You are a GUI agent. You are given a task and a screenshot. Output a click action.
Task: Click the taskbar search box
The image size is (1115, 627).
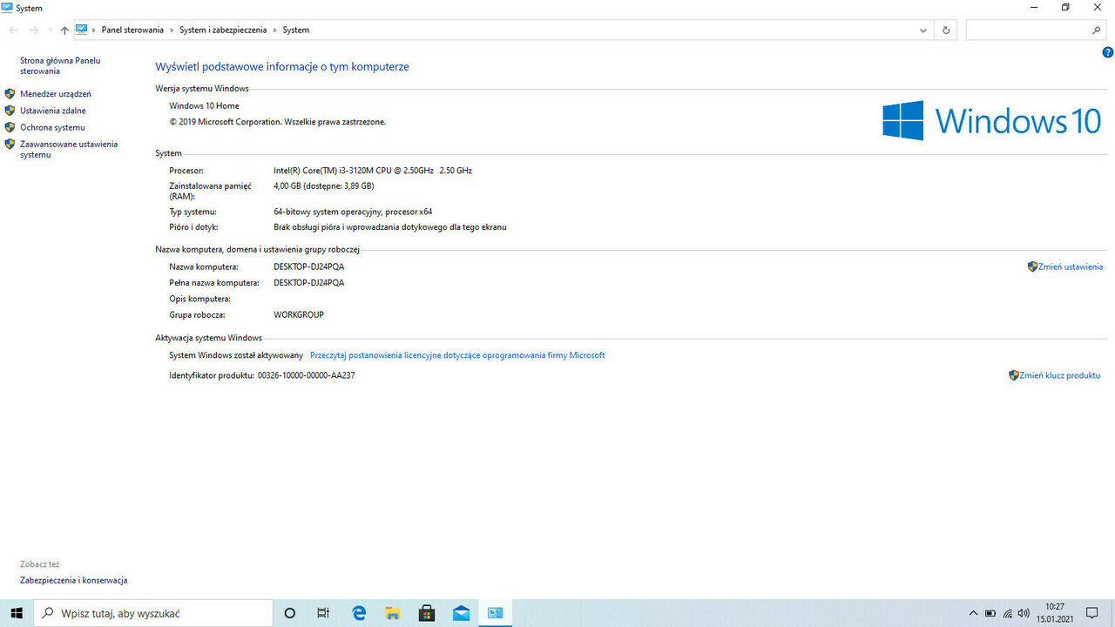click(x=155, y=613)
